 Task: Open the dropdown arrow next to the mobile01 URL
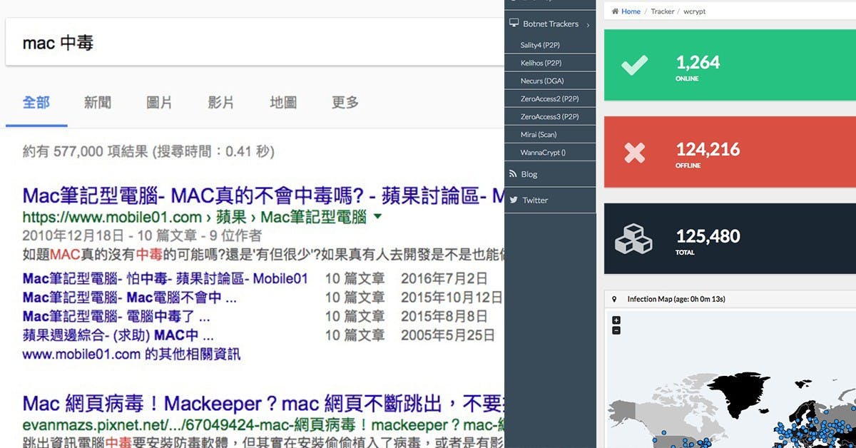pos(380,218)
